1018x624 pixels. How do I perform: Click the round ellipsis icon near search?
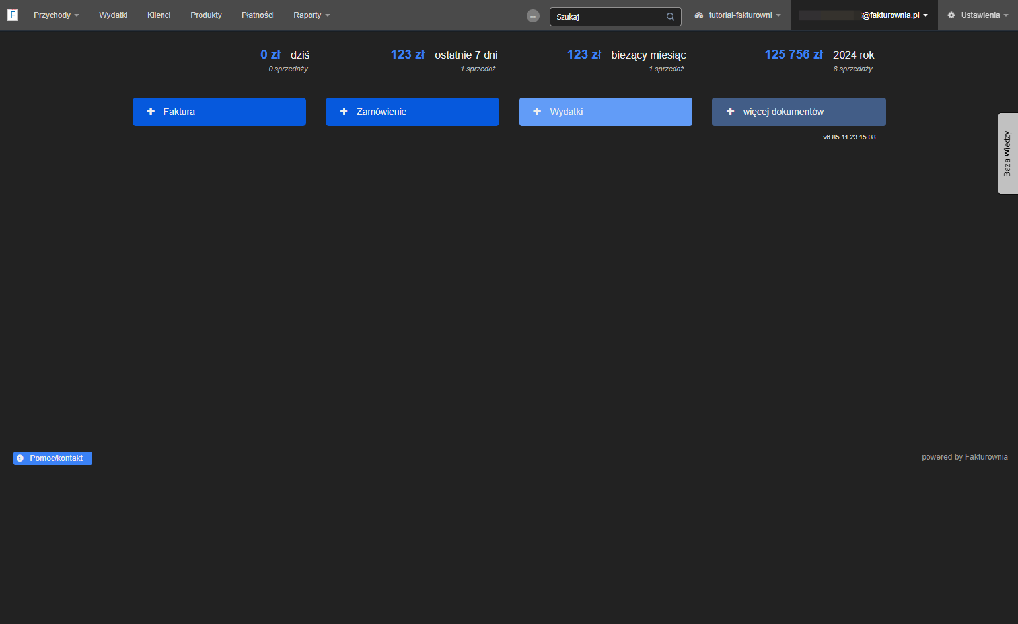point(533,16)
